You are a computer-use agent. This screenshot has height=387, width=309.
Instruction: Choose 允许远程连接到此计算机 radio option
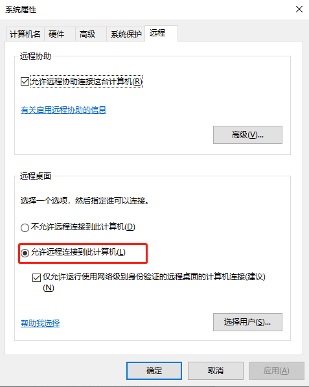tap(25, 253)
